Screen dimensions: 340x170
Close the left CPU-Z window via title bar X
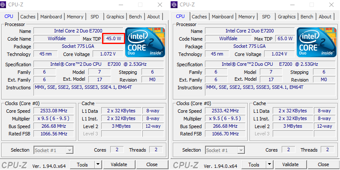(x=160, y=5)
